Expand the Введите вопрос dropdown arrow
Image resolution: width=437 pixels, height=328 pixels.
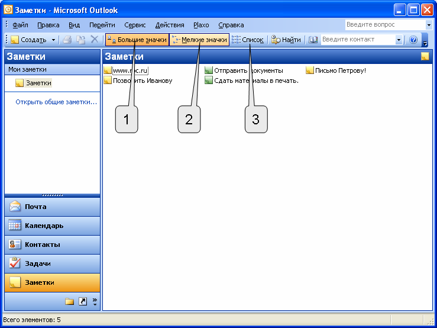coord(429,25)
